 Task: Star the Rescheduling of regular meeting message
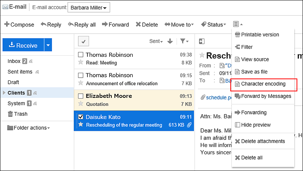(x=81, y=124)
